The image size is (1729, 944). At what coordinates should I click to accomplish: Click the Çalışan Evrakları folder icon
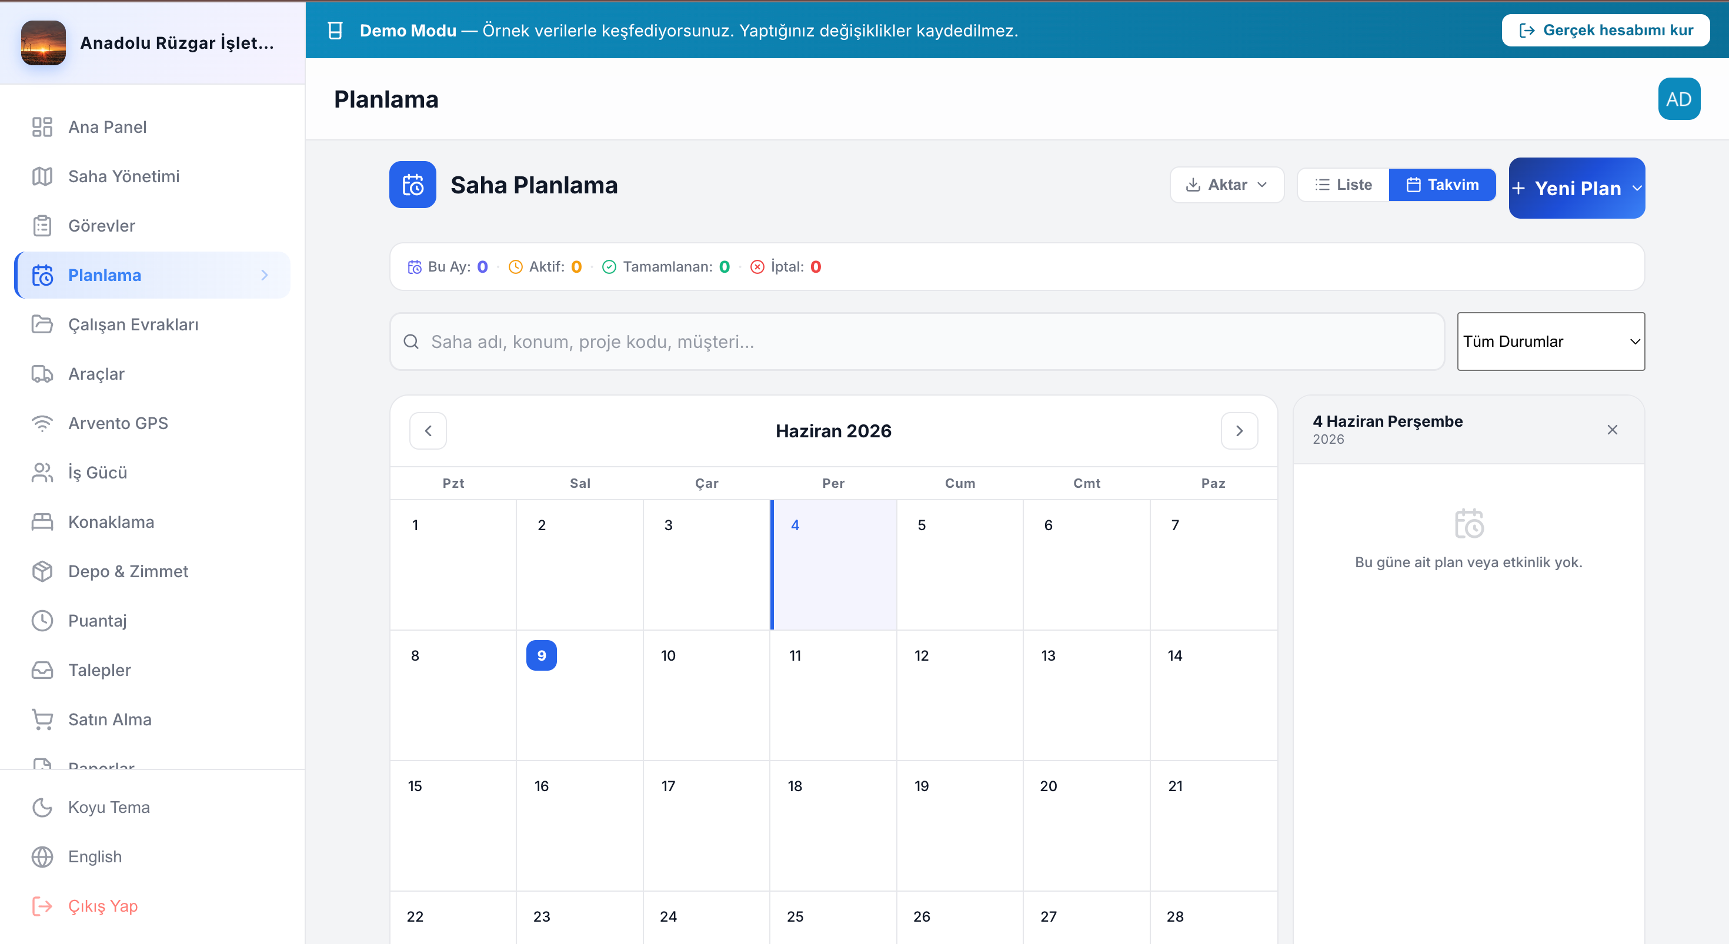[42, 324]
